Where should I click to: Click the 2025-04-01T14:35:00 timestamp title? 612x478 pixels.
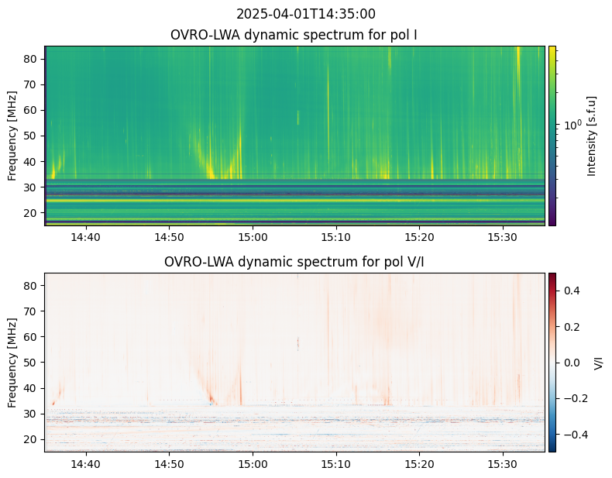[305, 14]
